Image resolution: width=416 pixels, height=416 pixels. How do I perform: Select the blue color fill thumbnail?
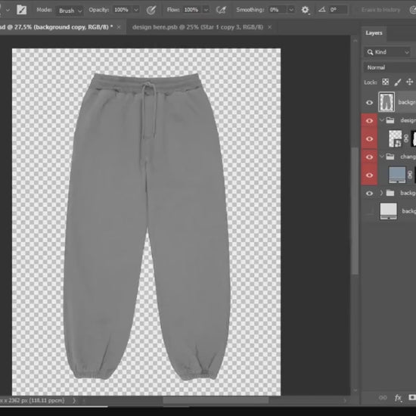(x=397, y=175)
